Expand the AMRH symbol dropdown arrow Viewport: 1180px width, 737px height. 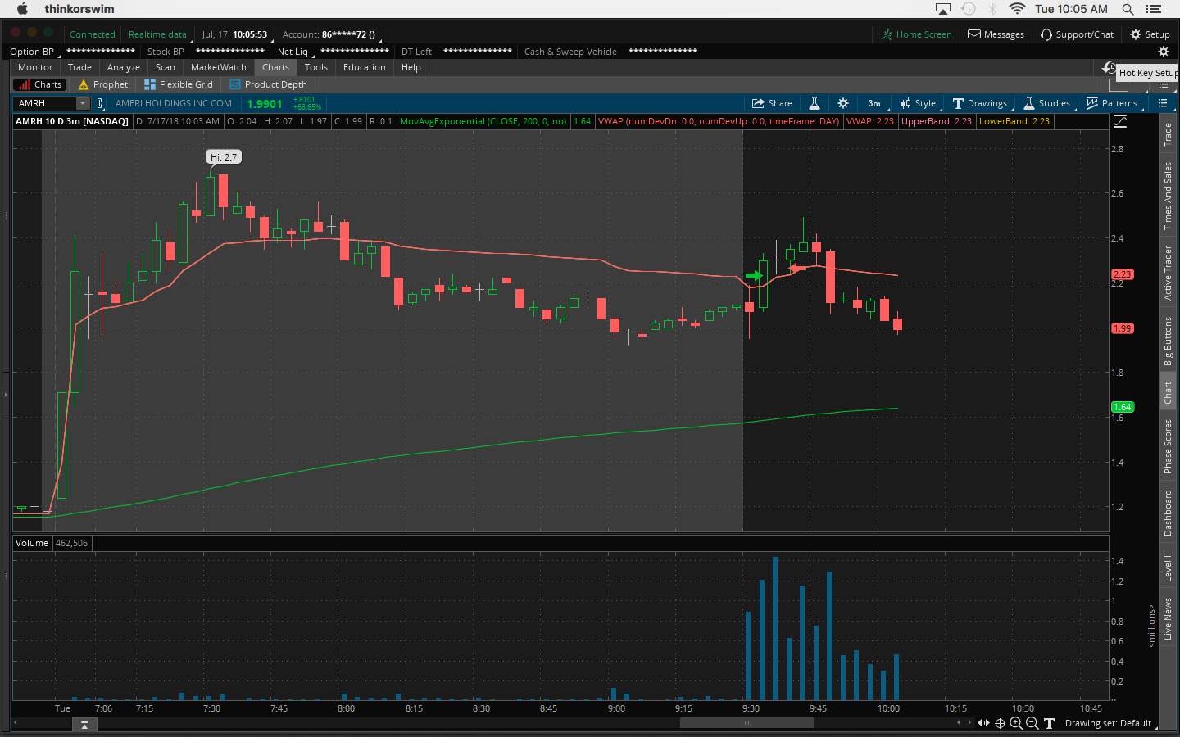(83, 103)
